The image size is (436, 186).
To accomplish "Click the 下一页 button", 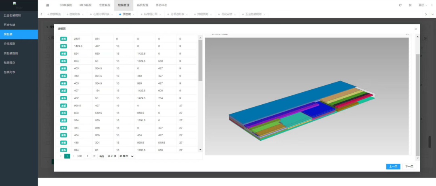I will pos(409,167).
